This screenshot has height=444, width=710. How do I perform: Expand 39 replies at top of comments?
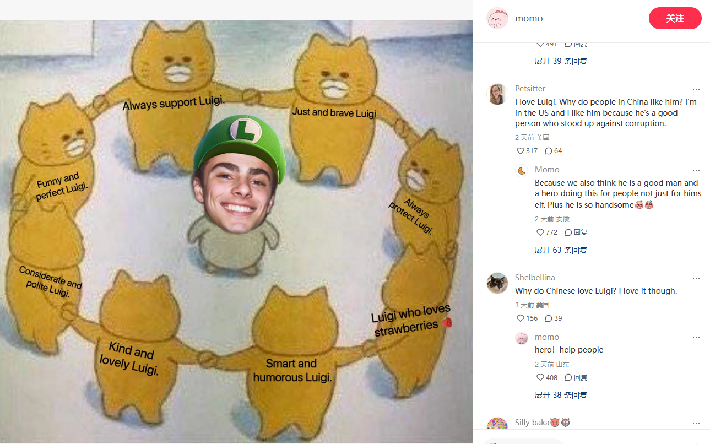pos(561,61)
